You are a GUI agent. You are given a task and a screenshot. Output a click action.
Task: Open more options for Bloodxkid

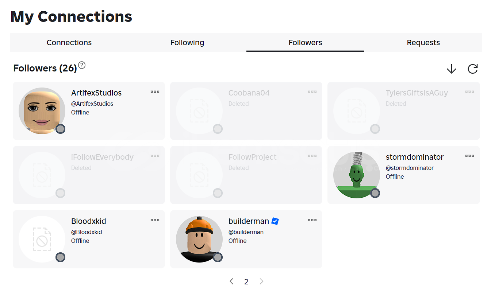[x=155, y=220]
